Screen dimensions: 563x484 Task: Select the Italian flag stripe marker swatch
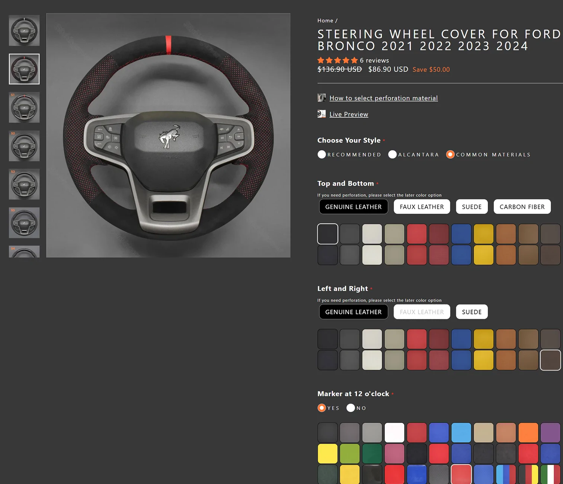pyautogui.click(x=550, y=474)
